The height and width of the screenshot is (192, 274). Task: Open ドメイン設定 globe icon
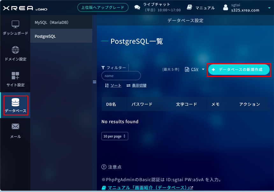point(15,50)
